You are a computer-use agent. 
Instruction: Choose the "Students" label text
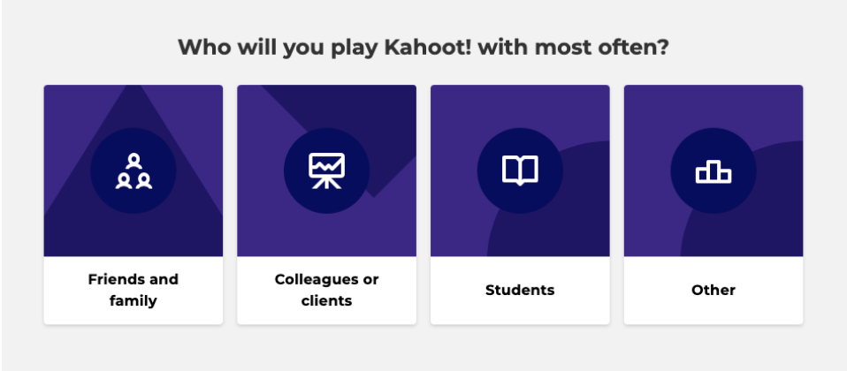(520, 290)
